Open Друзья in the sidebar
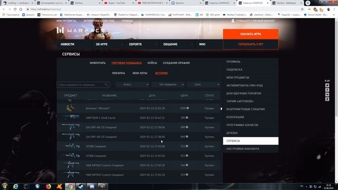Viewport: 338px width, 190px height. pyautogui.click(x=251, y=133)
